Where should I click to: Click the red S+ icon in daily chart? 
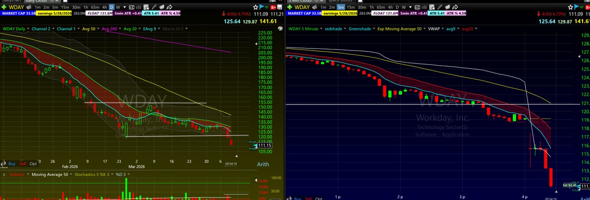pyautogui.click(x=273, y=7)
